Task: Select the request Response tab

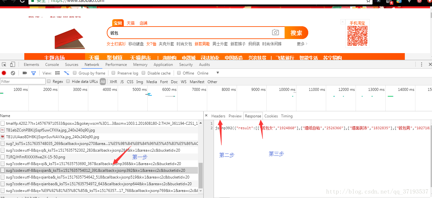Action: pyautogui.click(x=253, y=116)
